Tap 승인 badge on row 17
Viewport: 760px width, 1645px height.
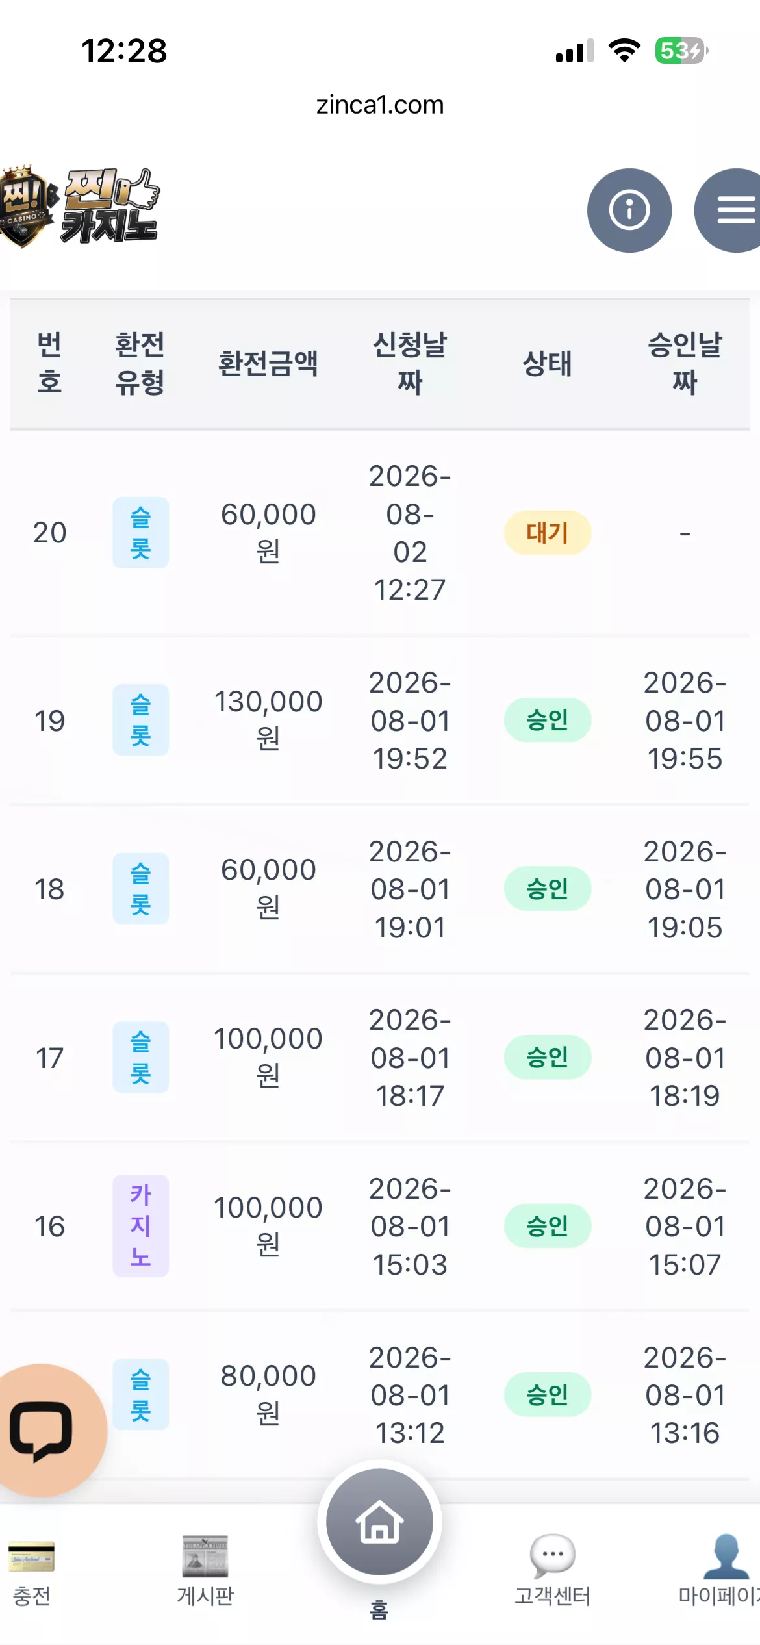click(x=548, y=1057)
